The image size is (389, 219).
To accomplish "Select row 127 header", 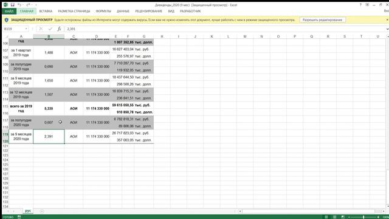I will [x=5, y=174].
